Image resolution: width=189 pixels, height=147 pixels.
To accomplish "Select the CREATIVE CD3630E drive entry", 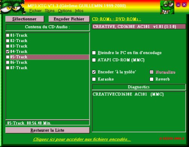I will (139, 27).
